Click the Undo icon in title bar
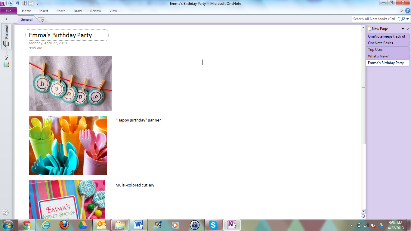The image size is (411, 231). [x=17, y=3]
